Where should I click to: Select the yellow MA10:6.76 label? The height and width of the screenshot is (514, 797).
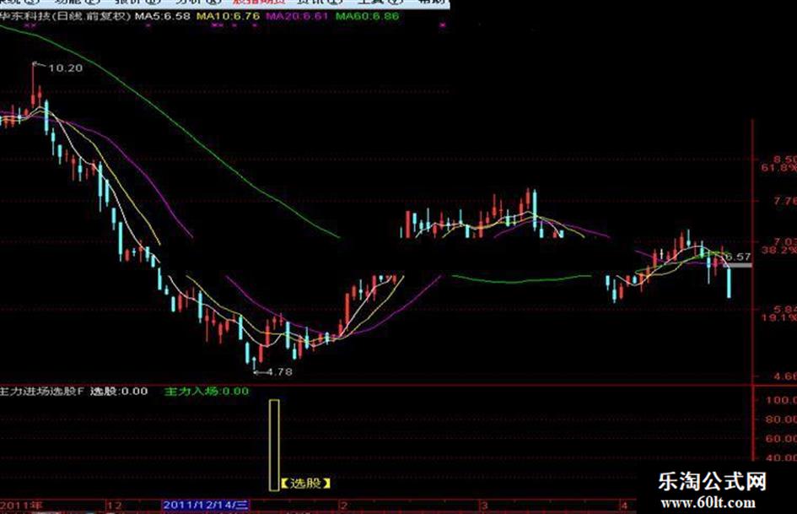[x=229, y=16]
